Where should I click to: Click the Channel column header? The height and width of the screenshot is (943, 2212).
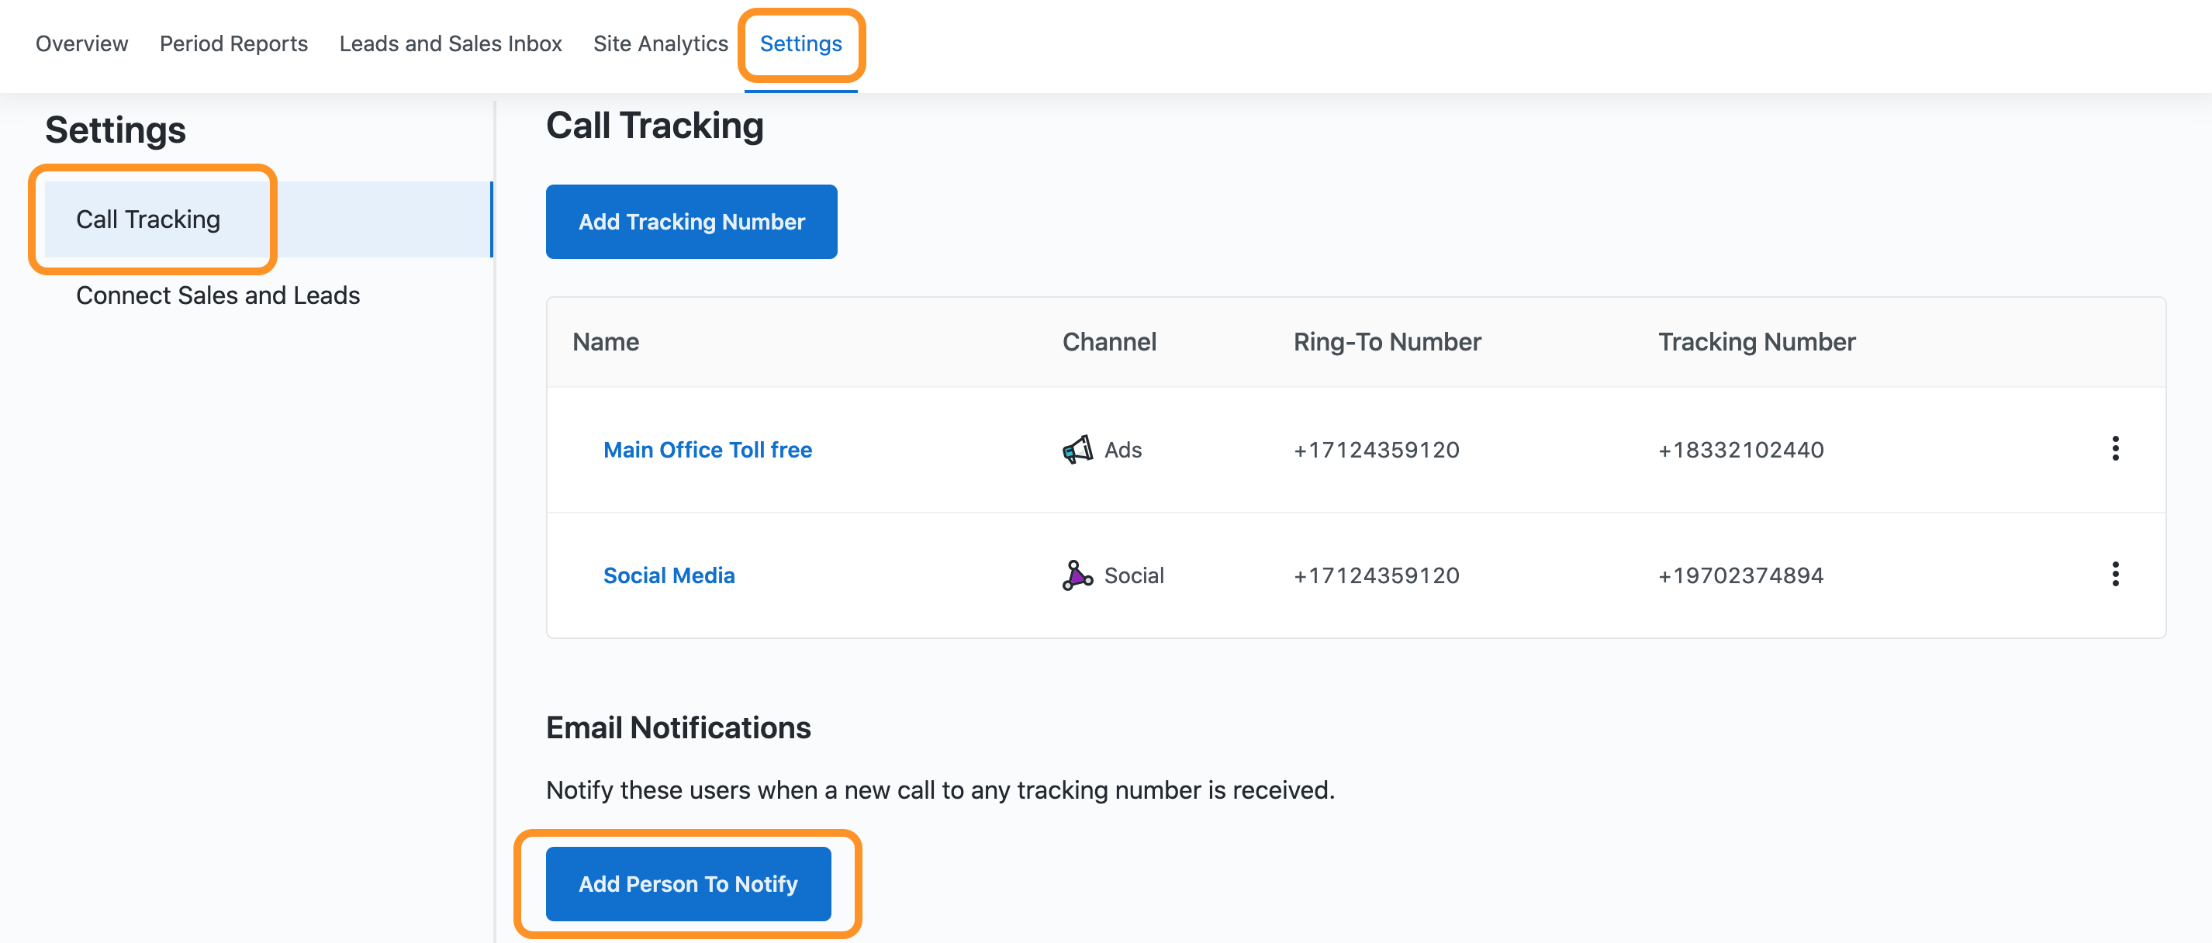[1108, 342]
